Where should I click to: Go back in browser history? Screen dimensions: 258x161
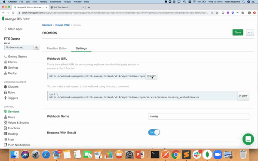coord(3,12)
